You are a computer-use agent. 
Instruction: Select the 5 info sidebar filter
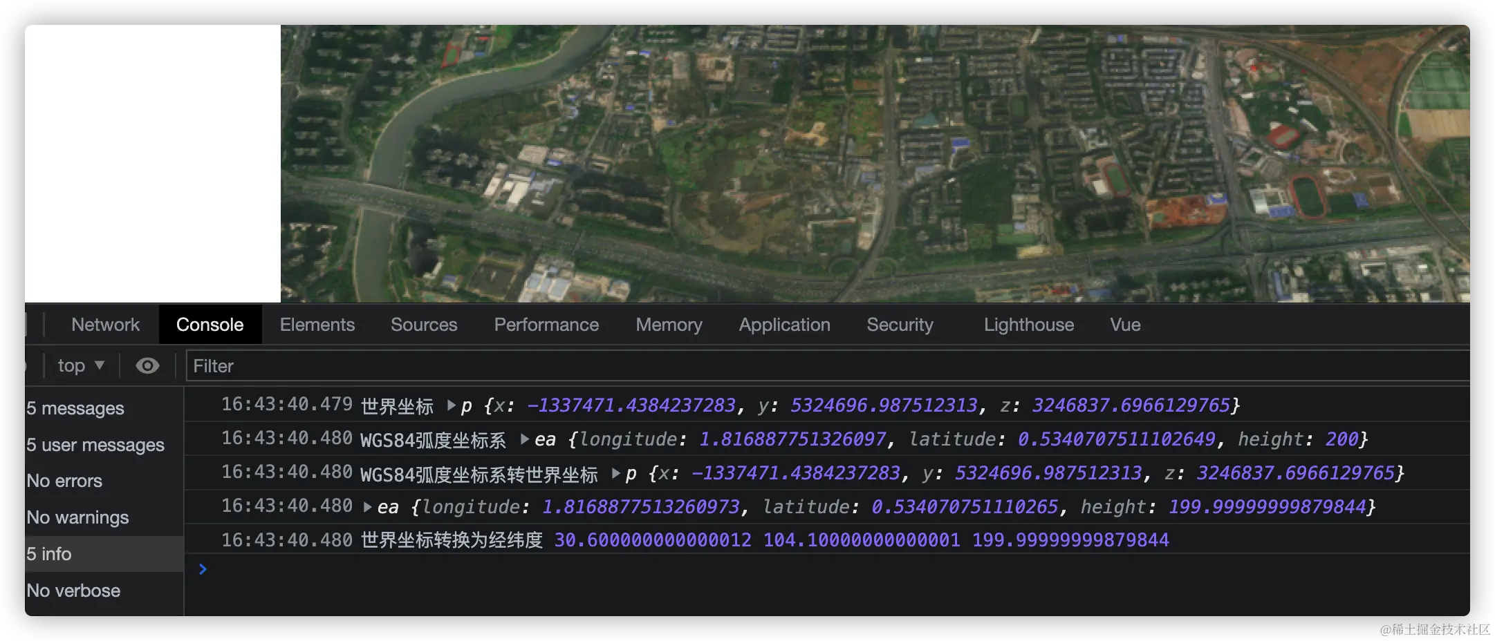point(104,554)
